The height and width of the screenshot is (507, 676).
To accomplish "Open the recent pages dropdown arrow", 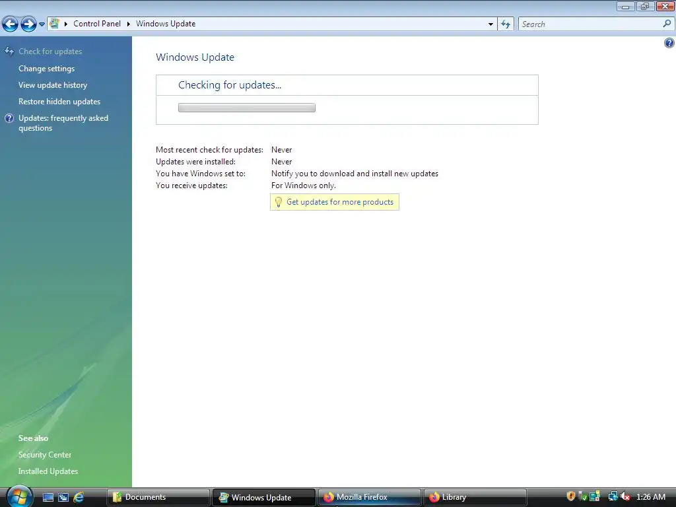I will tap(42, 24).
